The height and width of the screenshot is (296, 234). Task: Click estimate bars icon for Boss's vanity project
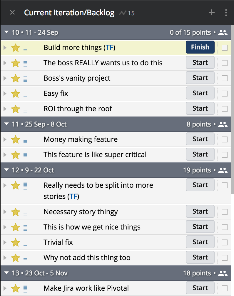tap(25, 79)
